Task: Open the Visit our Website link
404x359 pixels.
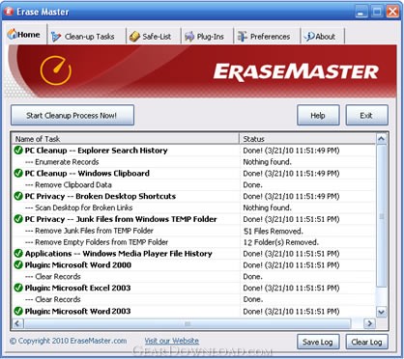Action: [x=172, y=341]
